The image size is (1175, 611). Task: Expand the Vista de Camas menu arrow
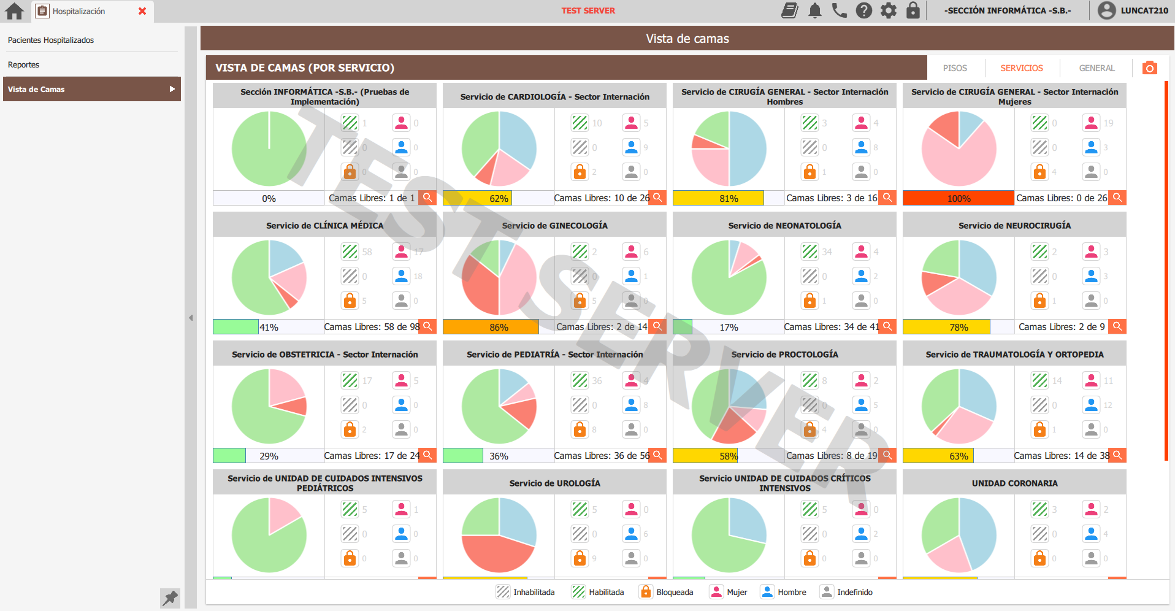click(172, 89)
